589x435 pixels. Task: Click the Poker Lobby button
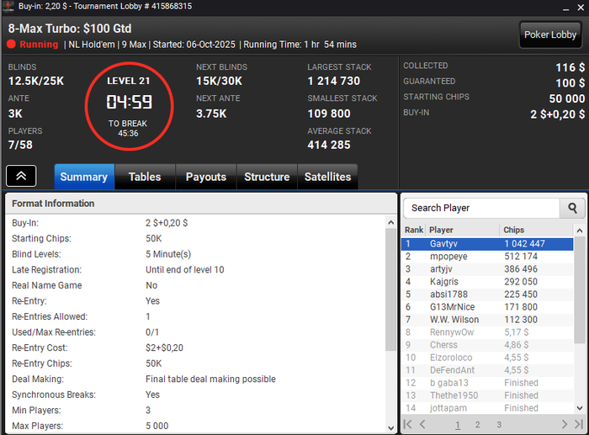(x=550, y=35)
